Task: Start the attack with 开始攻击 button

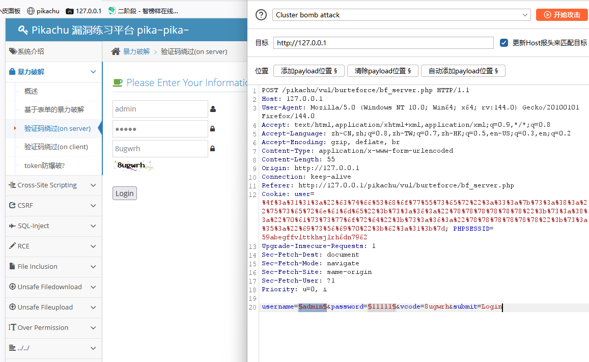Action: (562, 15)
